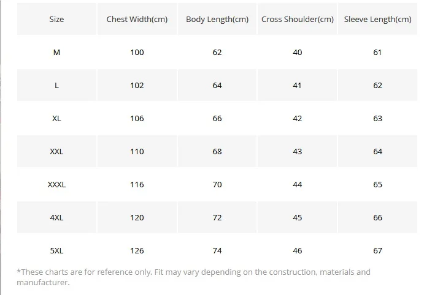Select the L size row label

tap(56, 86)
